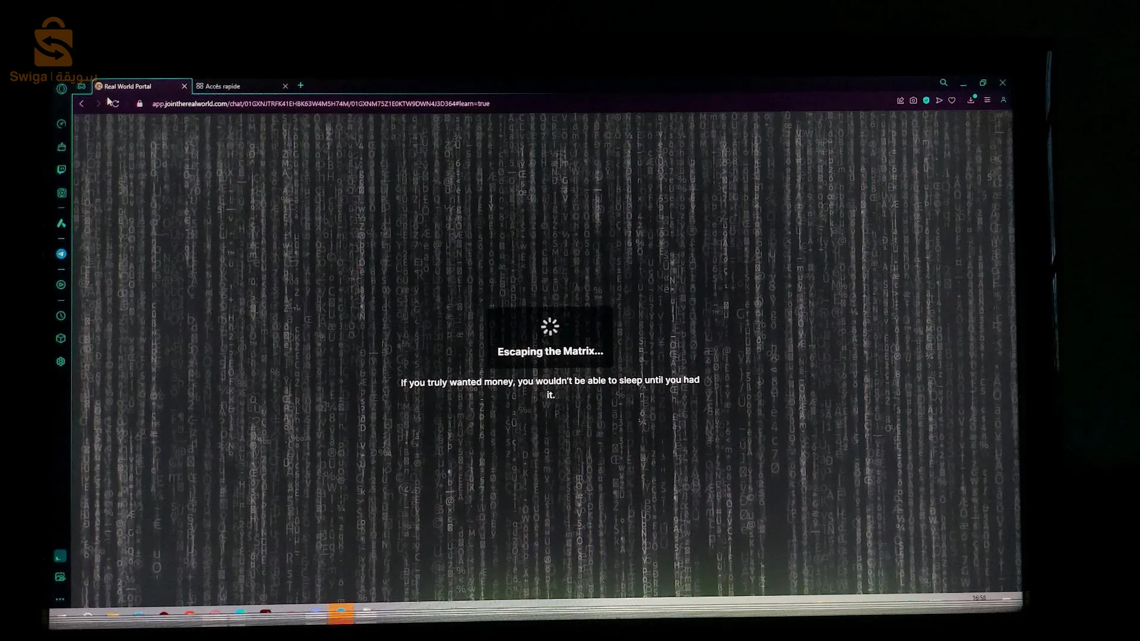Open the profile account menu
Screen dimensions: 1140x641
click(x=1003, y=100)
